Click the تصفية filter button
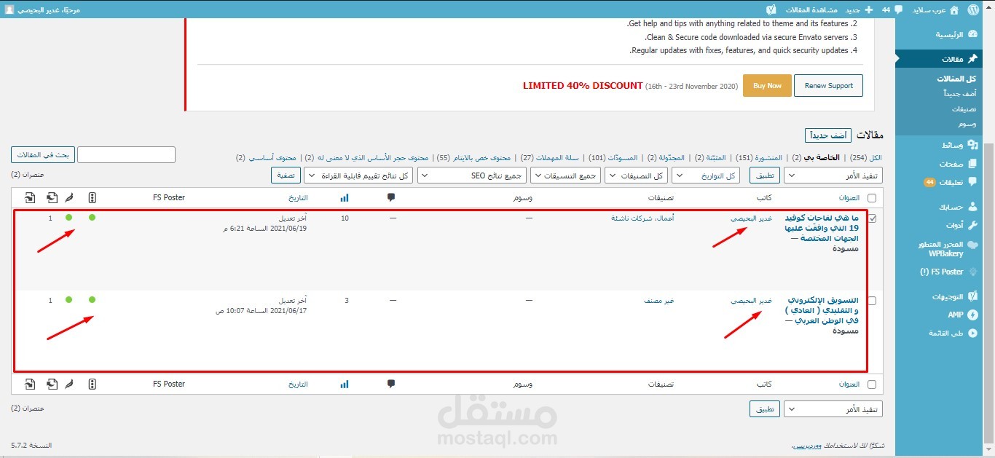The width and height of the screenshot is (995, 458). (x=286, y=175)
